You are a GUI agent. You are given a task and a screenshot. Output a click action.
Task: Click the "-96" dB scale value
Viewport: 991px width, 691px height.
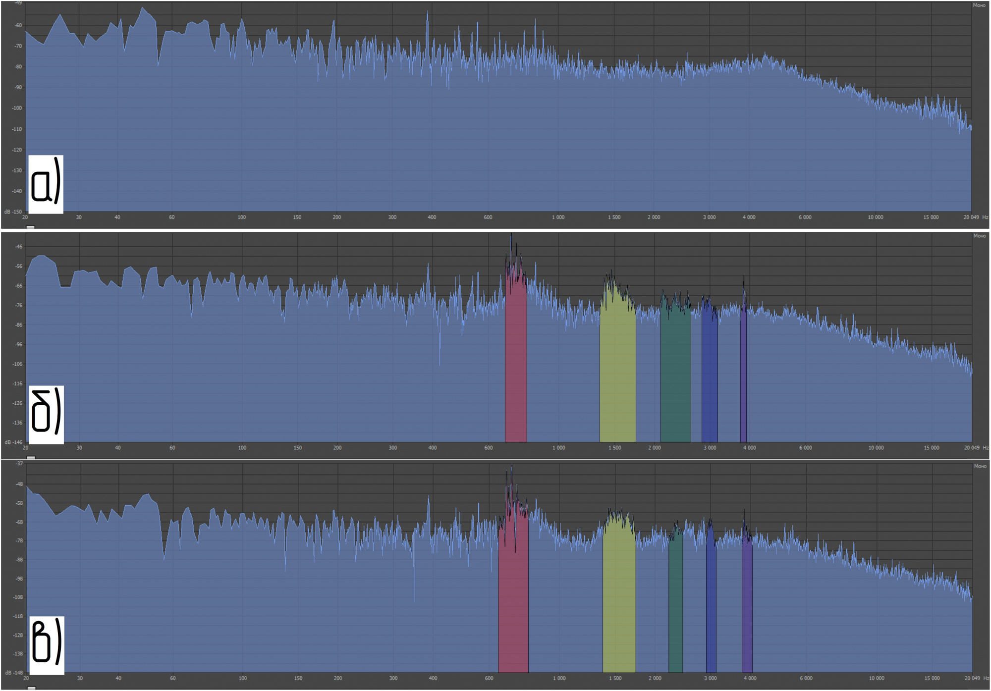tap(18, 344)
